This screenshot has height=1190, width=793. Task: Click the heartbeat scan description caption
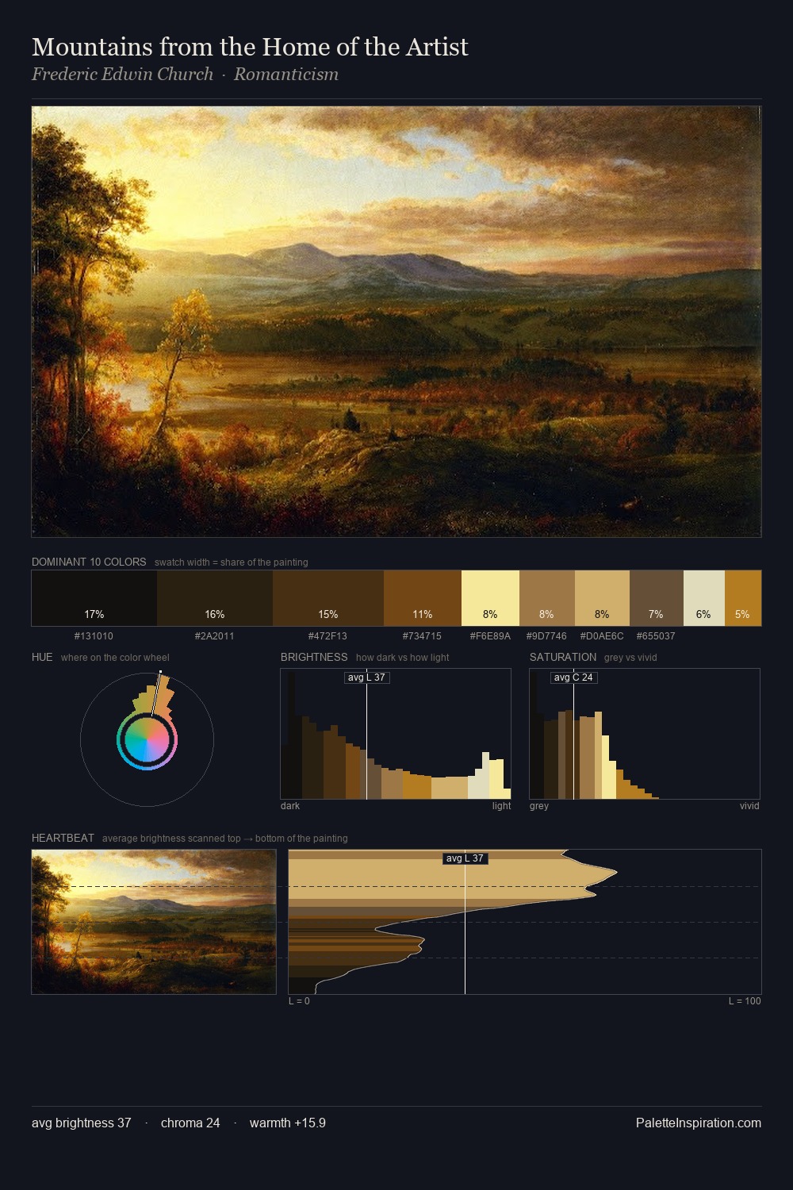click(225, 839)
